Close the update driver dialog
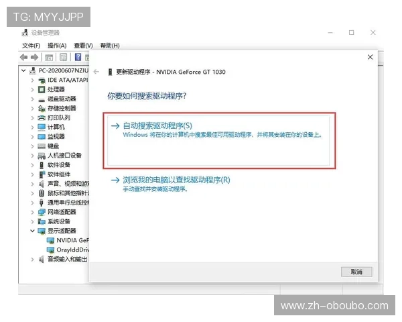The image size is (402, 322). pyautogui.click(x=370, y=58)
